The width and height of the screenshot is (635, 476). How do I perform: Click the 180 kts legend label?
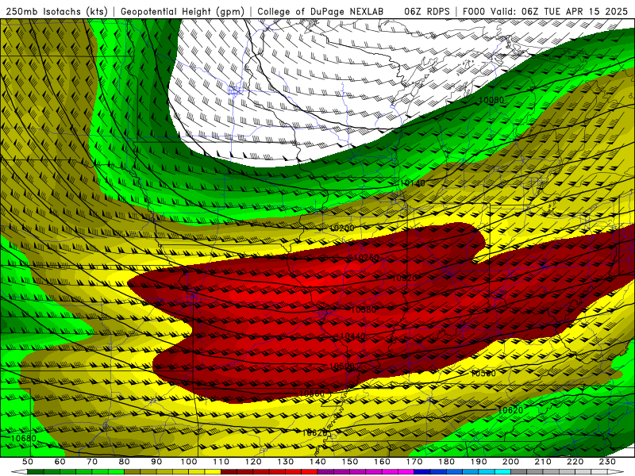[446, 462]
